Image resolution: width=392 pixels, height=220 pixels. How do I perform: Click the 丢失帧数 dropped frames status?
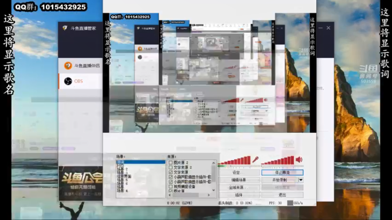pos(235,203)
